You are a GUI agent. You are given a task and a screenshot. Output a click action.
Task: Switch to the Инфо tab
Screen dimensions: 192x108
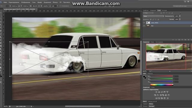click(152, 42)
